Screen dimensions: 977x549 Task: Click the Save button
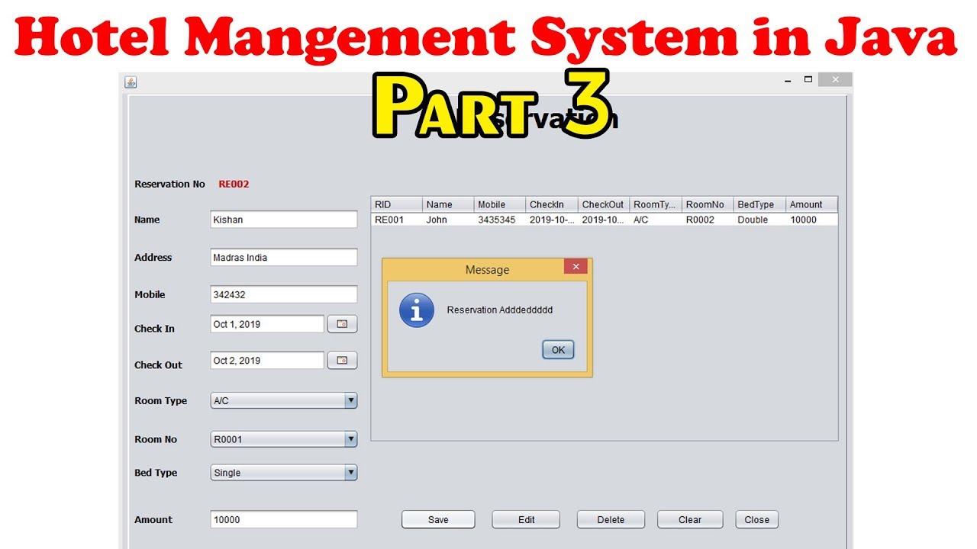tap(438, 520)
